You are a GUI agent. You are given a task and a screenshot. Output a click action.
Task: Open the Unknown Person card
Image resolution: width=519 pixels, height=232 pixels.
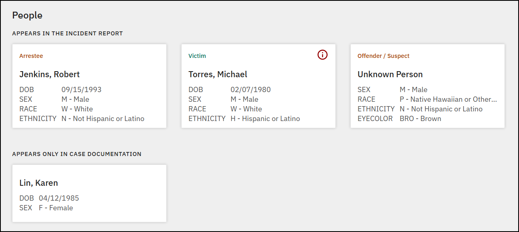427,86
